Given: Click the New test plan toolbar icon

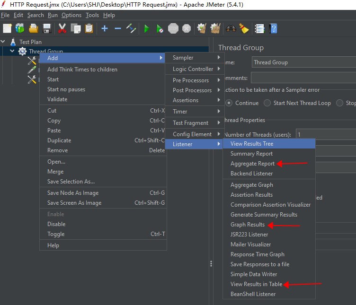Looking at the screenshot, I should click(x=7, y=28).
